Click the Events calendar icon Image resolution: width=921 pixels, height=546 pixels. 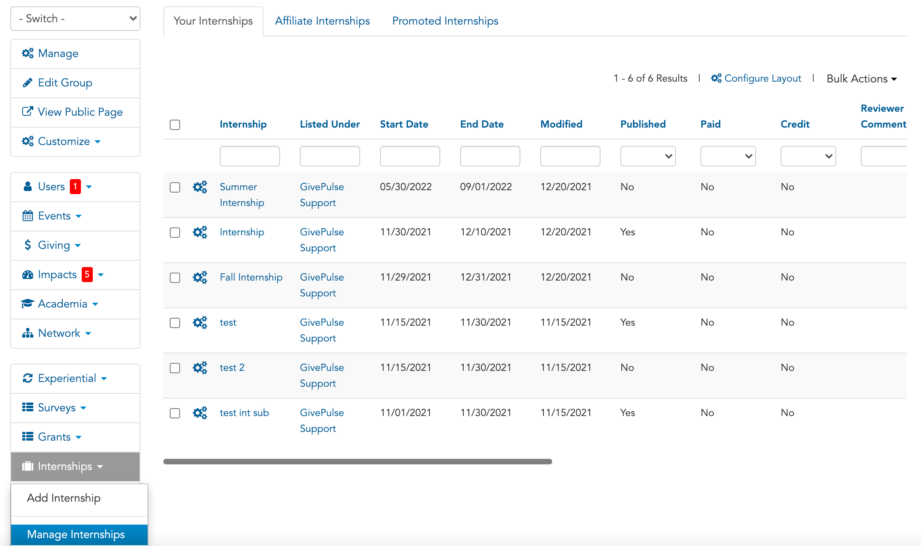(28, 216)
